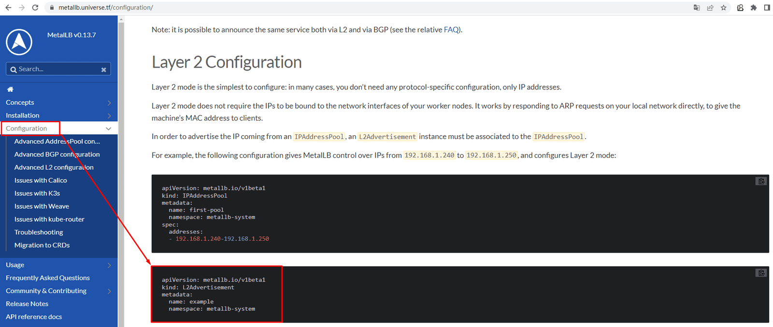Click the L2Advertisement inline code text

[387, 137]
